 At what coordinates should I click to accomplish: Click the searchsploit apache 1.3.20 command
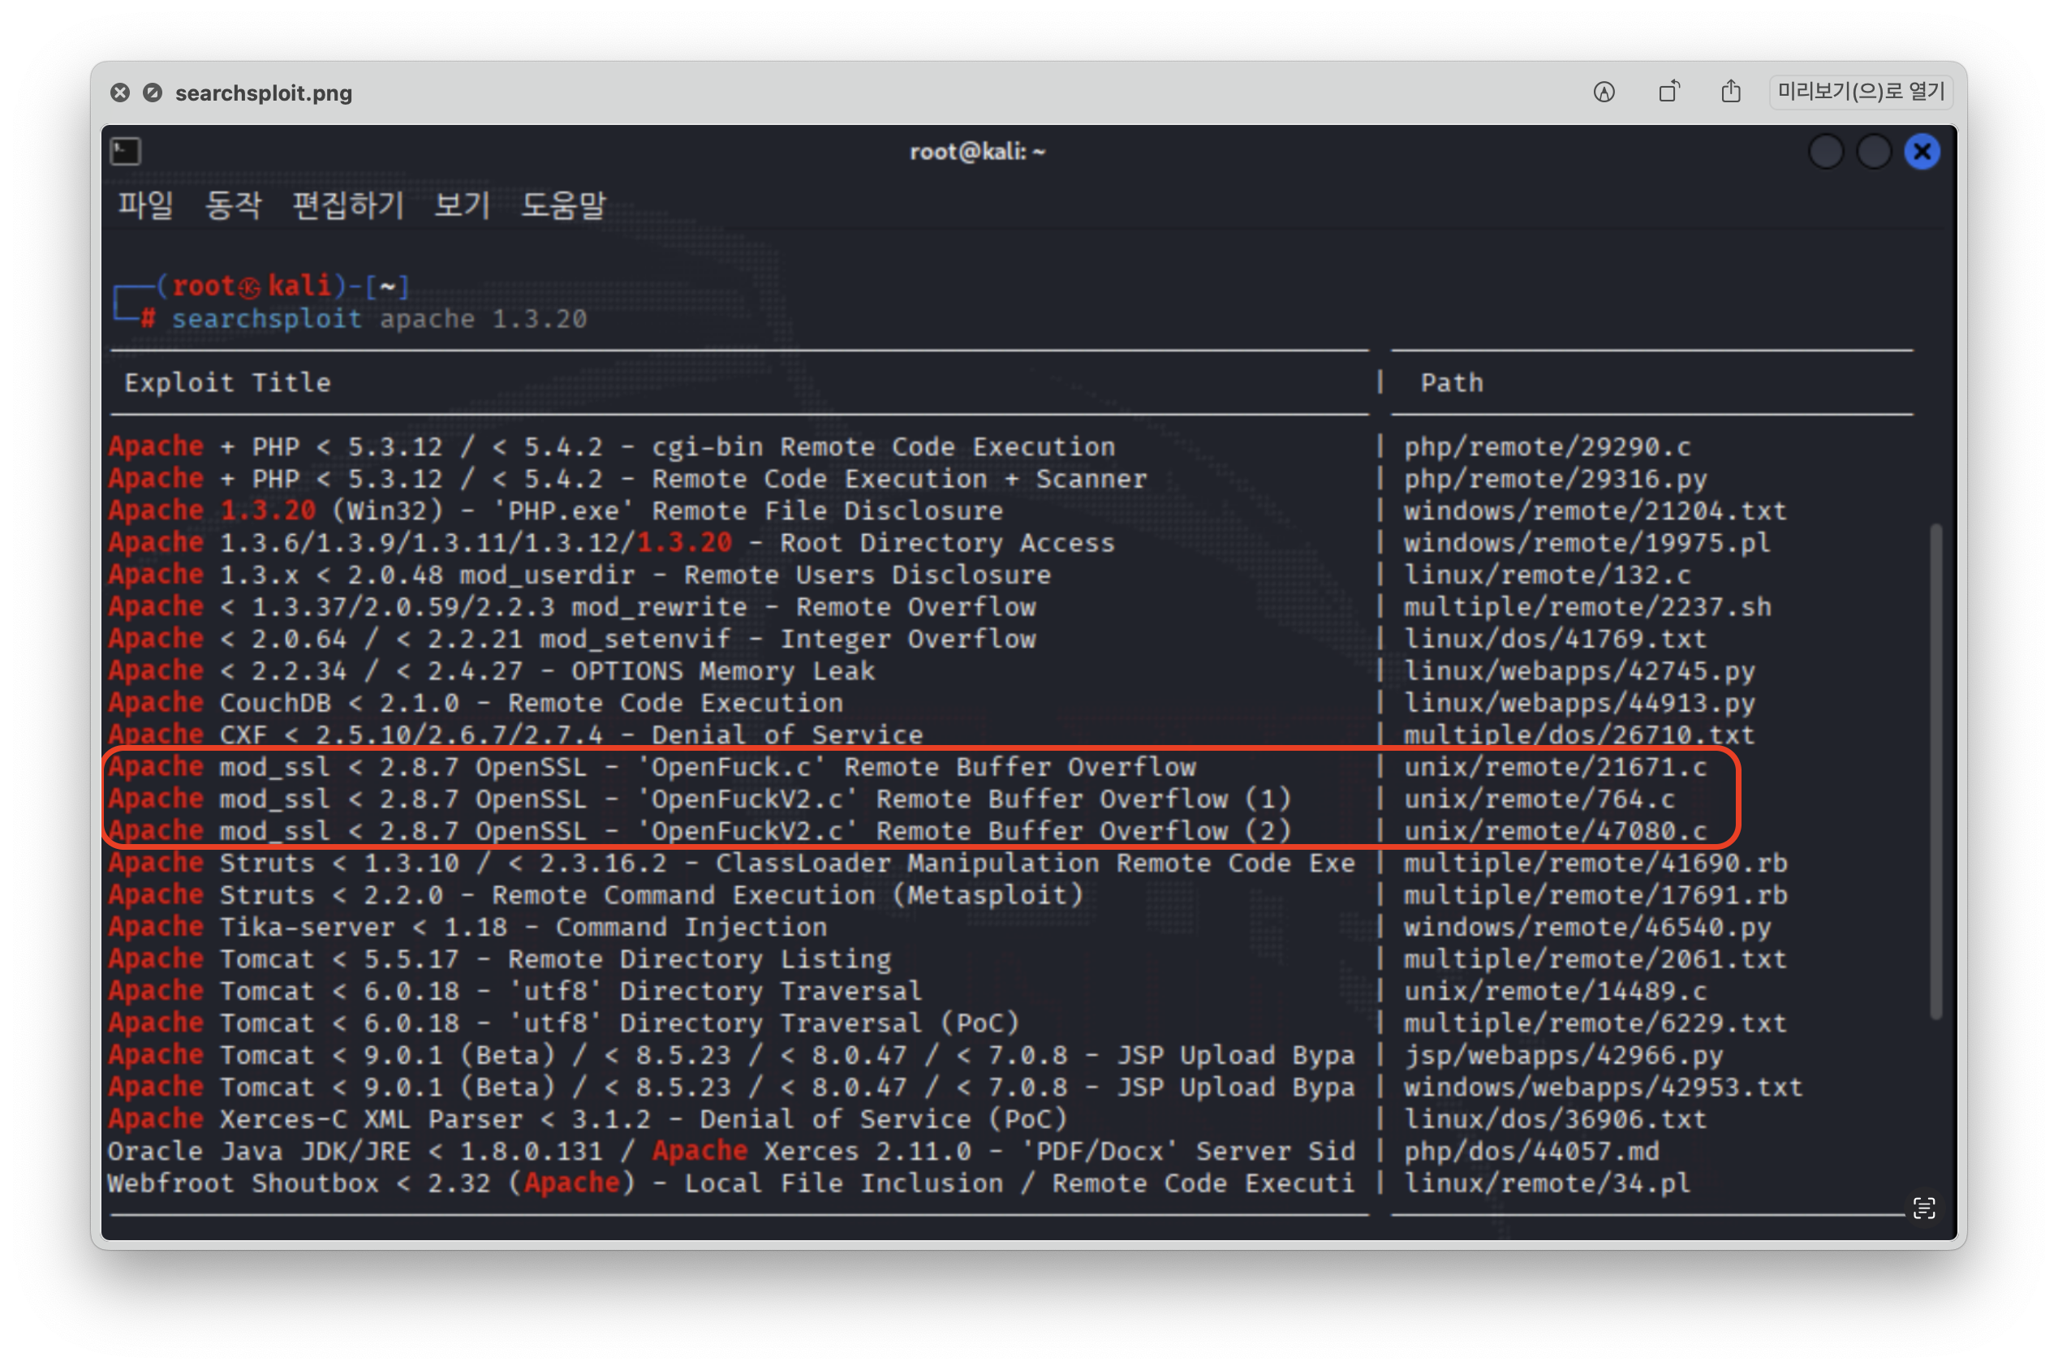(378, 319)
